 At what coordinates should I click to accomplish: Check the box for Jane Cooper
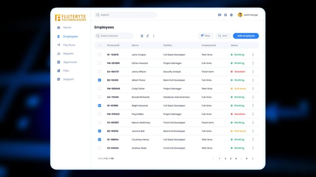[x=99, y=55]
